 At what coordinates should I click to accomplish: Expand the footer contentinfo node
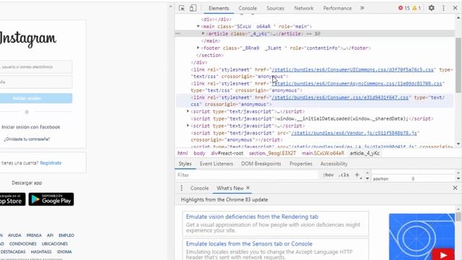coord(199,48)
